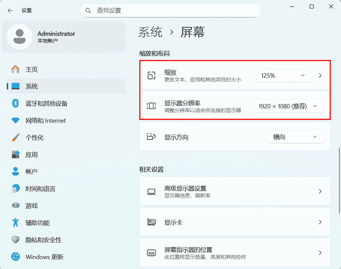Click the Bluetooth icon in sidebar

(15, 103)
